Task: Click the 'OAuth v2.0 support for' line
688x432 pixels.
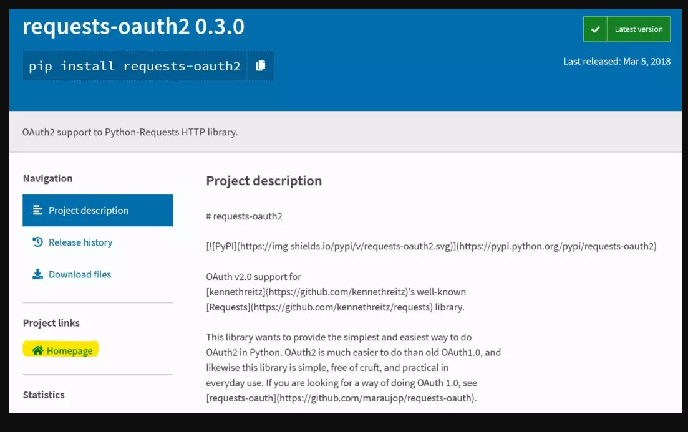Action: pos(254,277)
